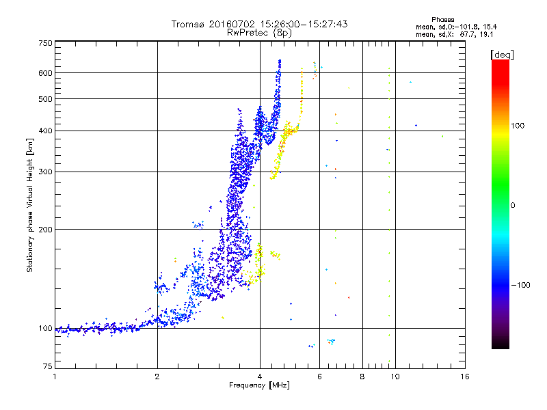Click the y-axis tick label '600'
The image size is (547, 410).
coord(45,73)
